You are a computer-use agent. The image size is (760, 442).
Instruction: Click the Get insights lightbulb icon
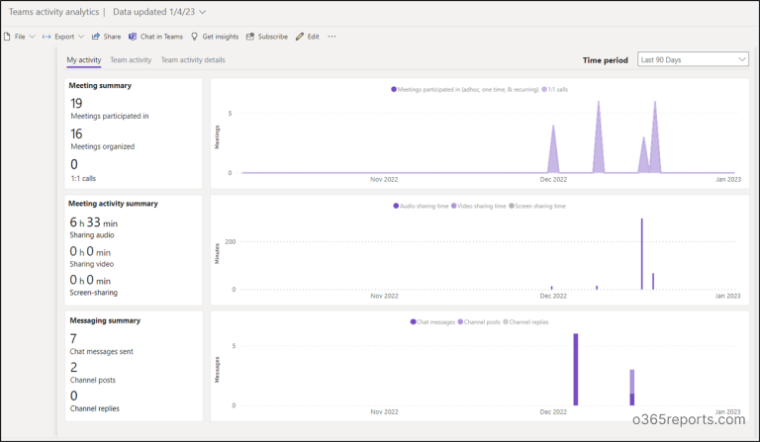point(194,37)
